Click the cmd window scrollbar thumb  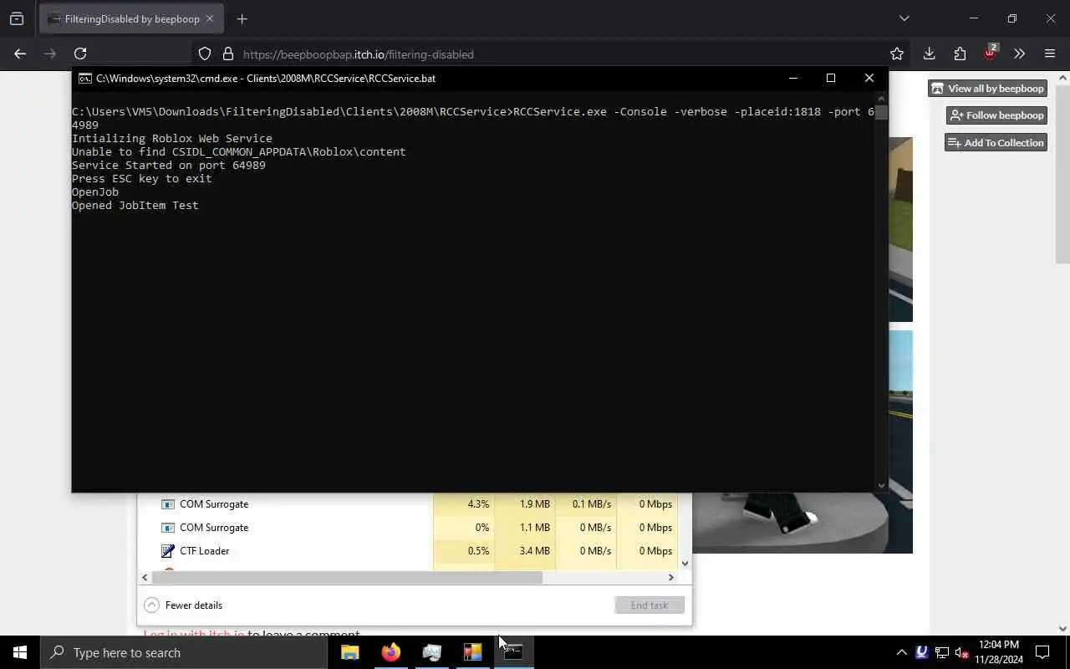881,112
